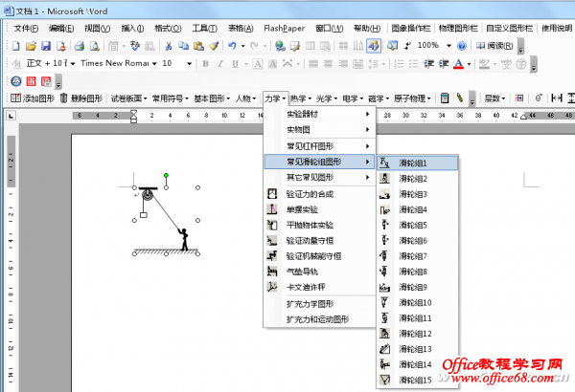Expand the 实物图 submenu
The height and width of the screenshot is (392, 575).
tap(320, 130)
